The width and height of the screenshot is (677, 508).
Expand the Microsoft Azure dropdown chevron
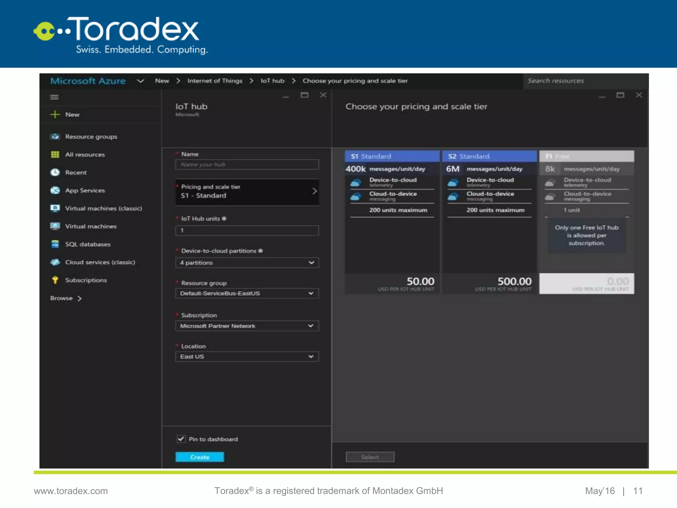pyautogui.click(x=140, y=81)
